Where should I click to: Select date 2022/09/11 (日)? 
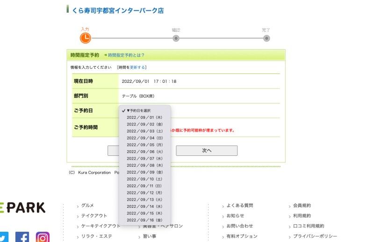[x=145, y=186]
